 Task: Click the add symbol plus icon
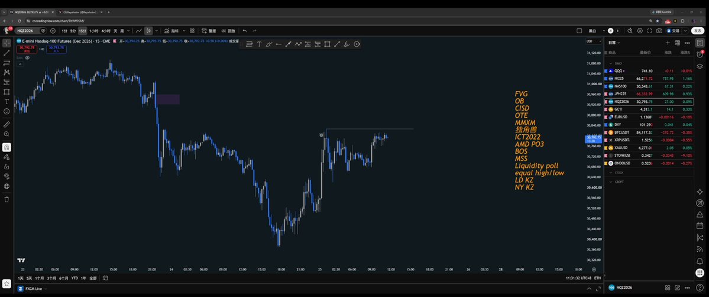pyautogui.click(x=53, y=31)
